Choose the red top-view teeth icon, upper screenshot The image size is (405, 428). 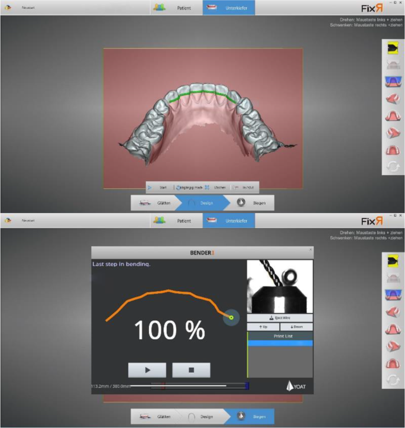point(393,150)
